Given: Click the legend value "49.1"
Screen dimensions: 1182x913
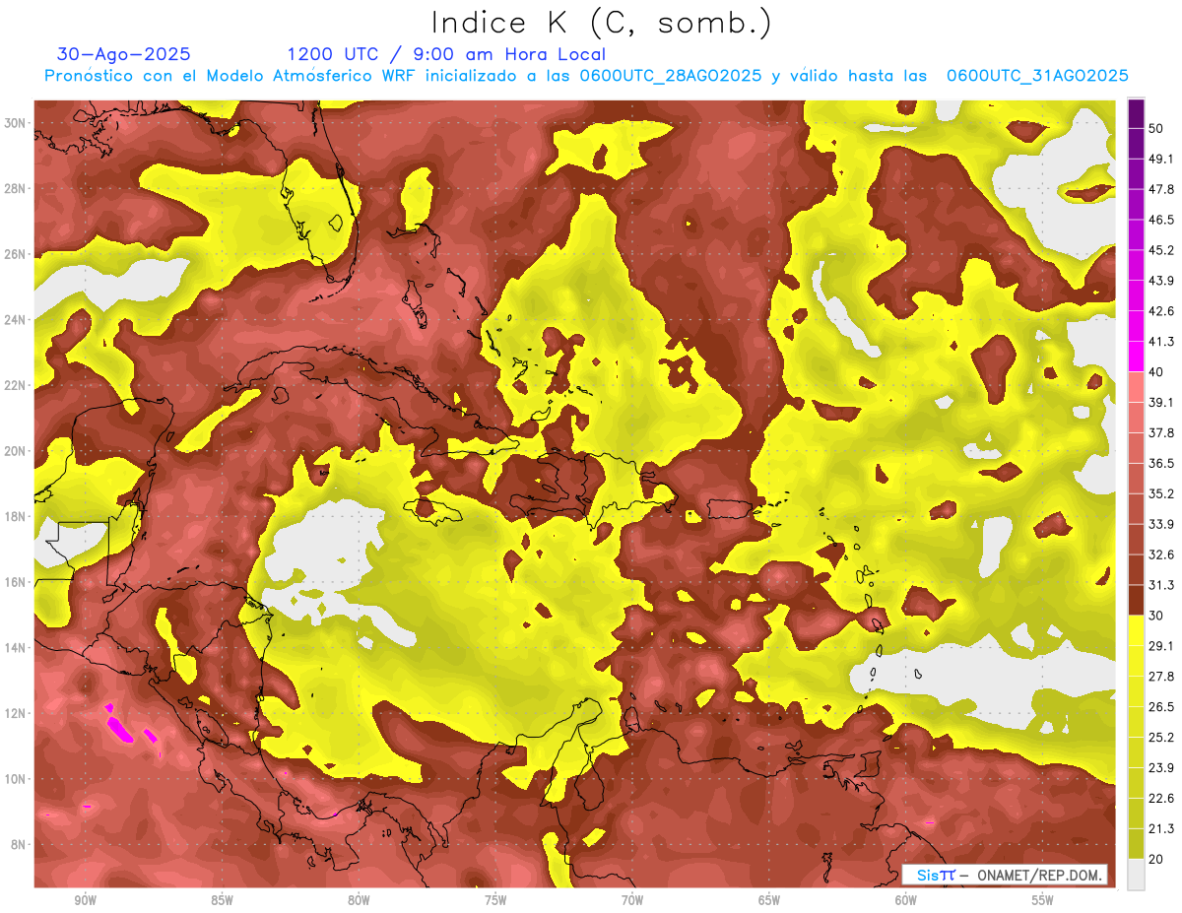Looking at the screenshot, I should click(1160, 159).
